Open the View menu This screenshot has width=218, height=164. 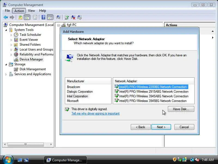point(31,11)
